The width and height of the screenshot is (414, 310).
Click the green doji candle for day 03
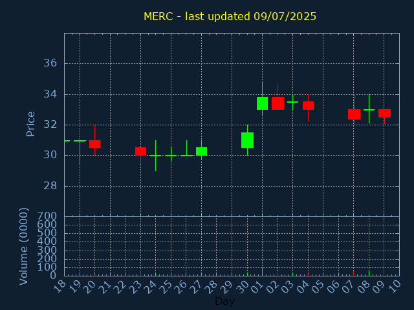pos(292,102)
